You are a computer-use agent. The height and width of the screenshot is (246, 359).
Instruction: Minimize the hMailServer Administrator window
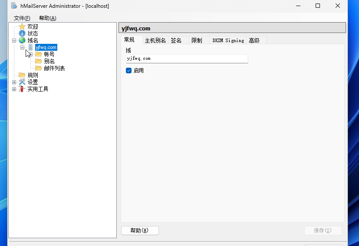coord(298,6)
